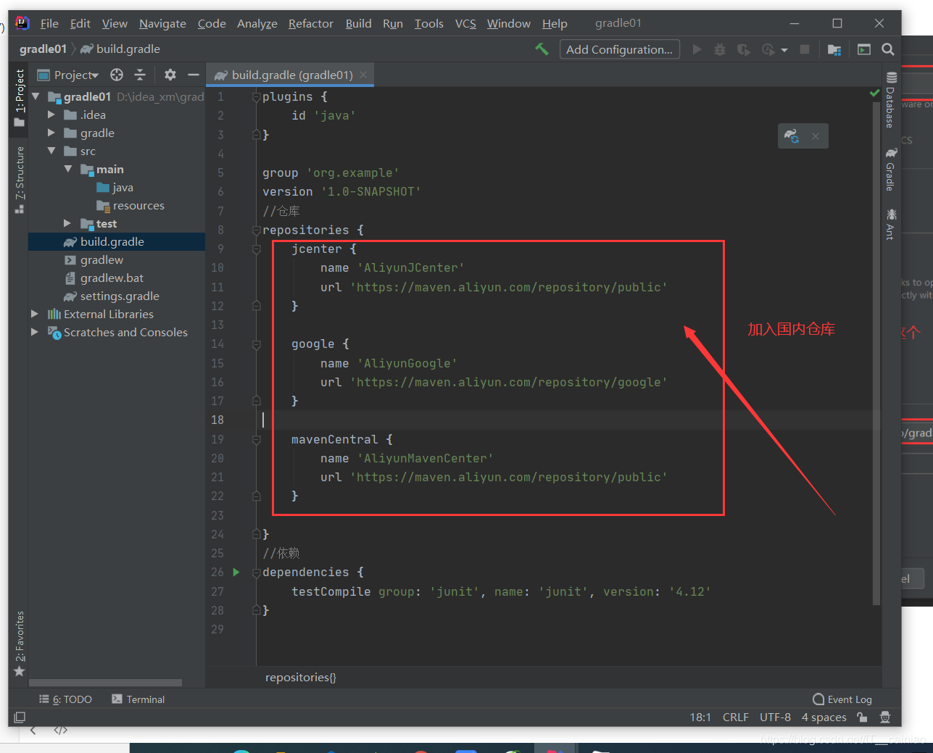Toggle the 2: Favorites side tab
The width and height of the screenshot is (933, 753).
click(19, 644)
